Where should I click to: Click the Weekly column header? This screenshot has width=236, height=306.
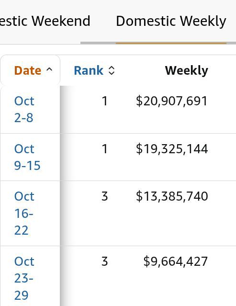click(187, 70)
